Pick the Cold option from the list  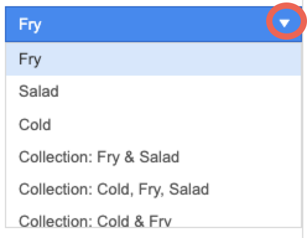[153, 125]
